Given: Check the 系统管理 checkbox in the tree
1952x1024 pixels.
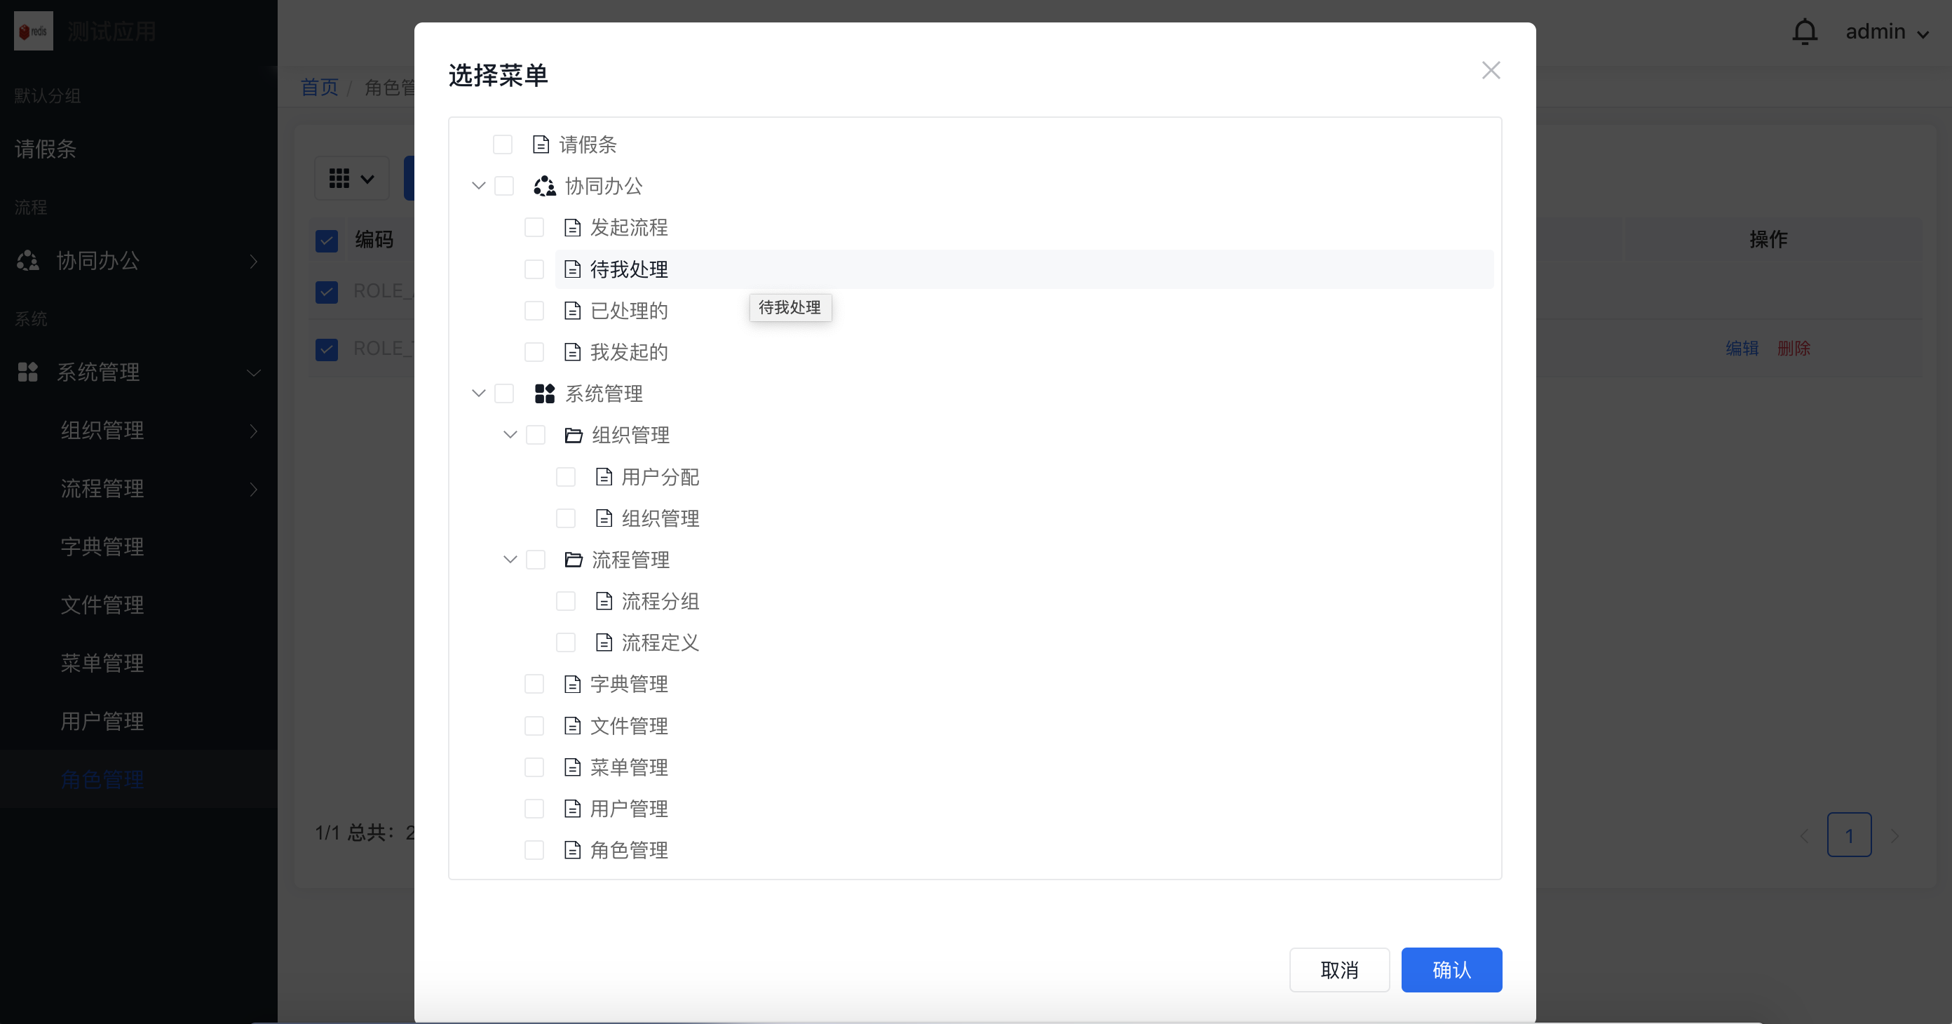Looking at the screenshot, I should pyautogui.click(x=505, y=393).
